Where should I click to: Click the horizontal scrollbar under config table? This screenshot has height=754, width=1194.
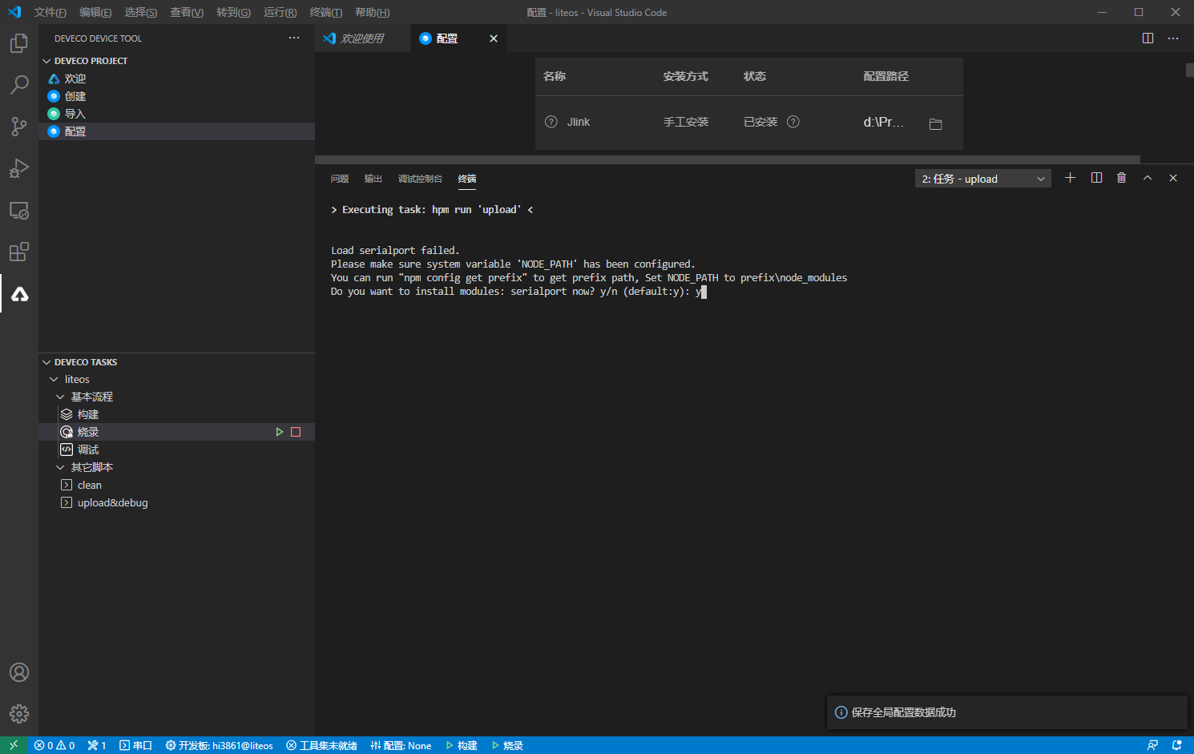727,159
